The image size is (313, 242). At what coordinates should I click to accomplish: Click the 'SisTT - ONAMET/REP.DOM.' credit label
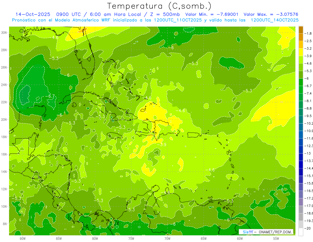[x=266, y=232]
